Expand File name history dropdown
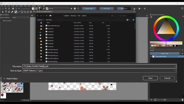Viewport: 184px width, 104px height. (175, 66)
